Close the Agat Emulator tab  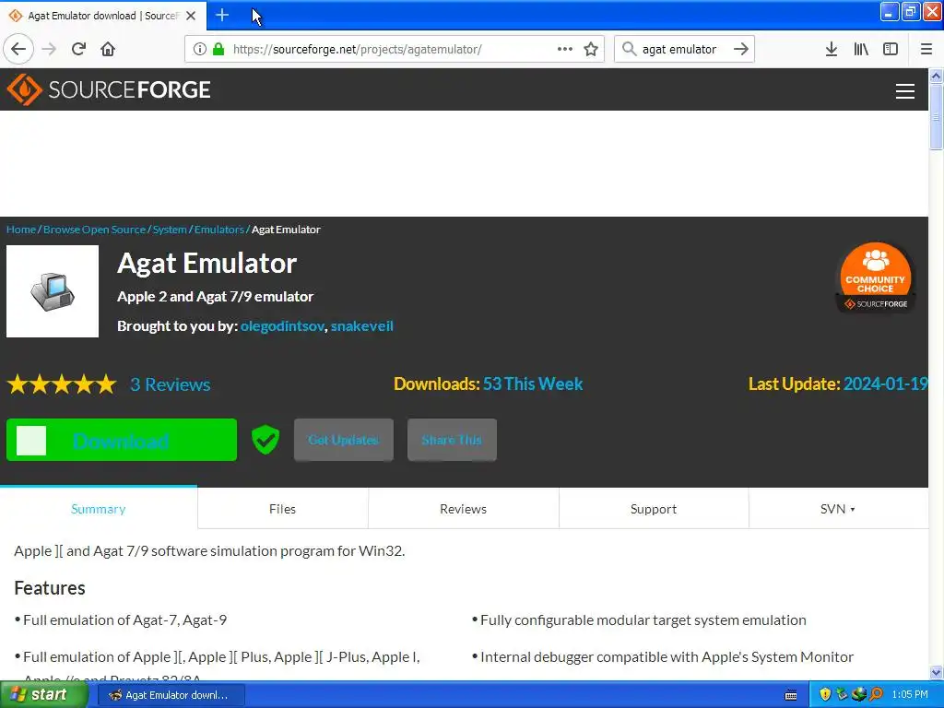(191, 16)
